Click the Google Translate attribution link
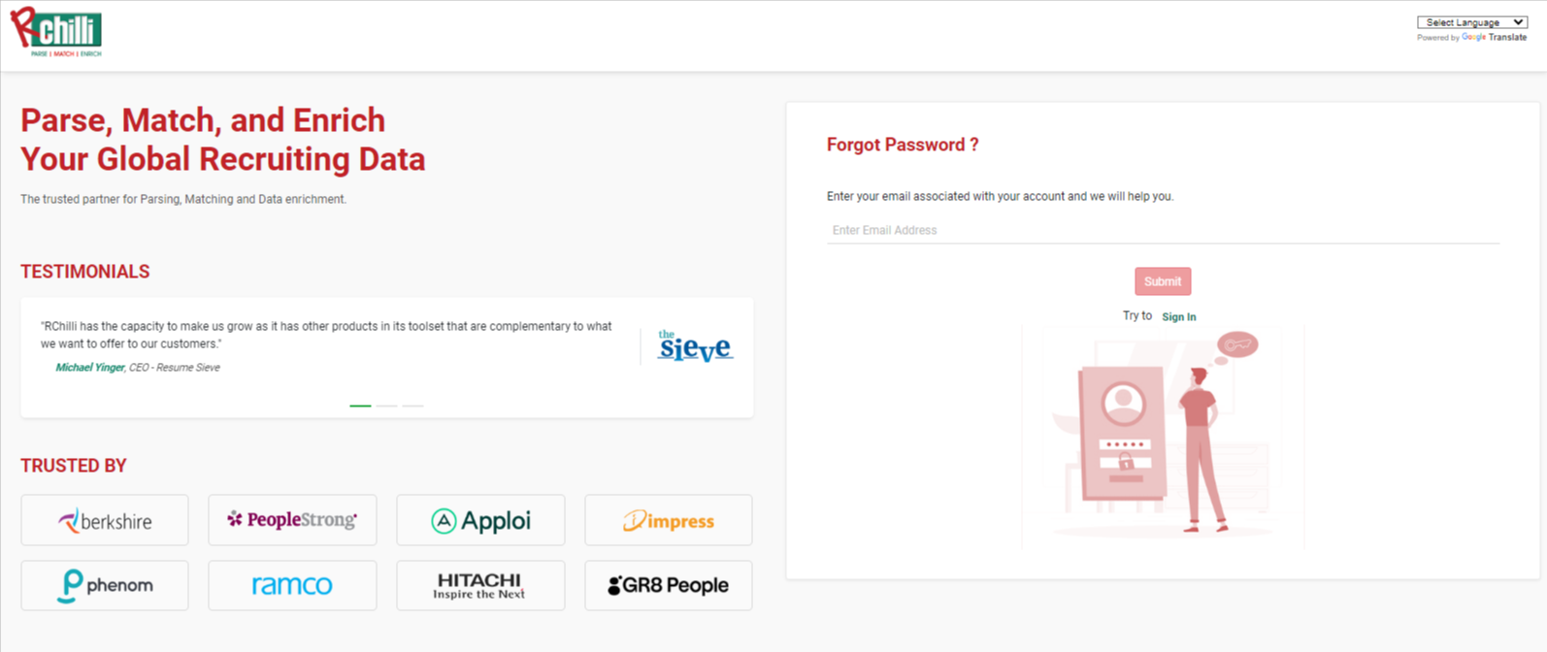This screenshot has height=652, width=1547. pyautogui.click(x=1494, y=38)
